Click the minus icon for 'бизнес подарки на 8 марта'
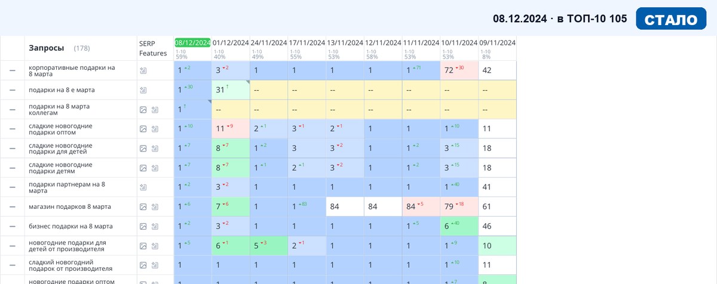Viewport: 717px width, 284px height. point(13,227)
